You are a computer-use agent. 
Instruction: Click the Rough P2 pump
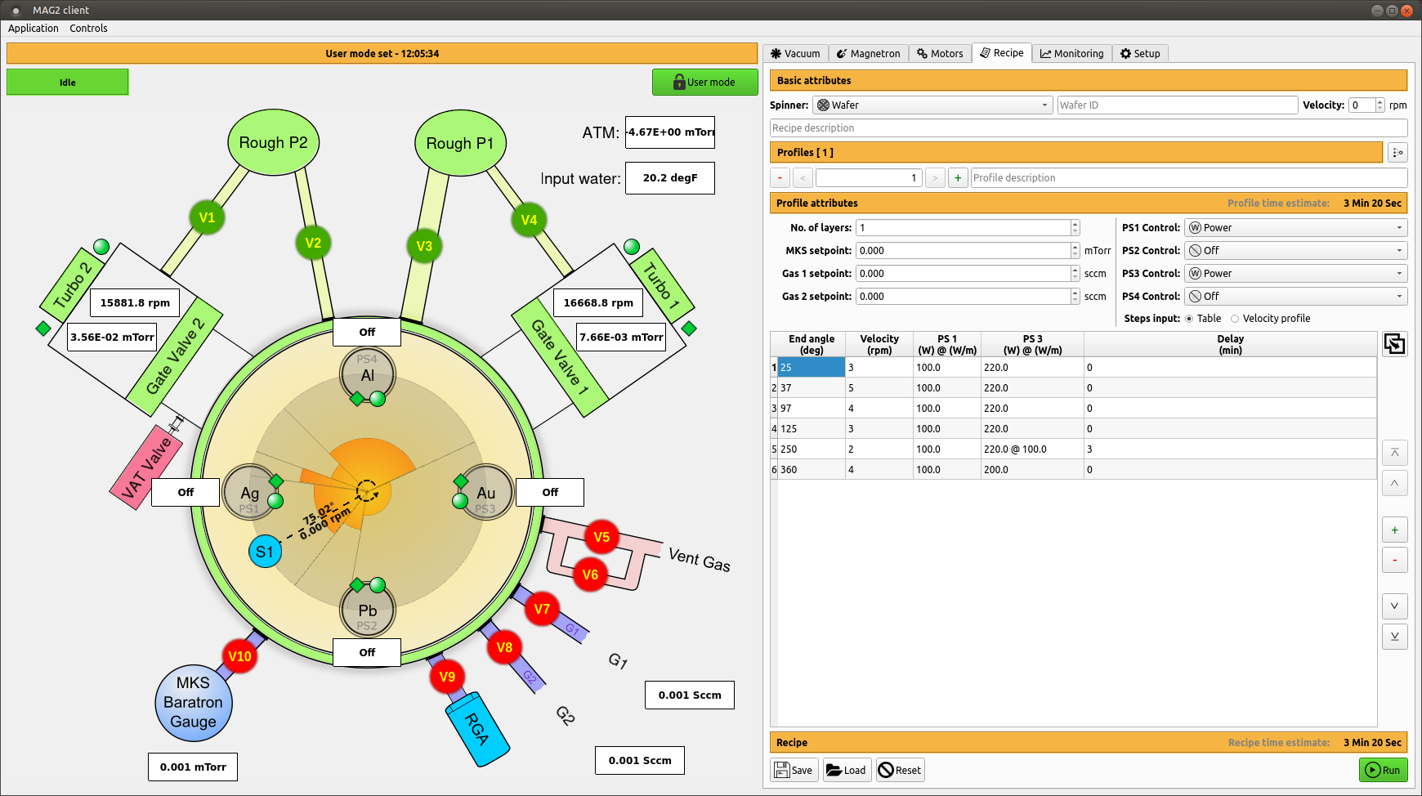[273, 143]
